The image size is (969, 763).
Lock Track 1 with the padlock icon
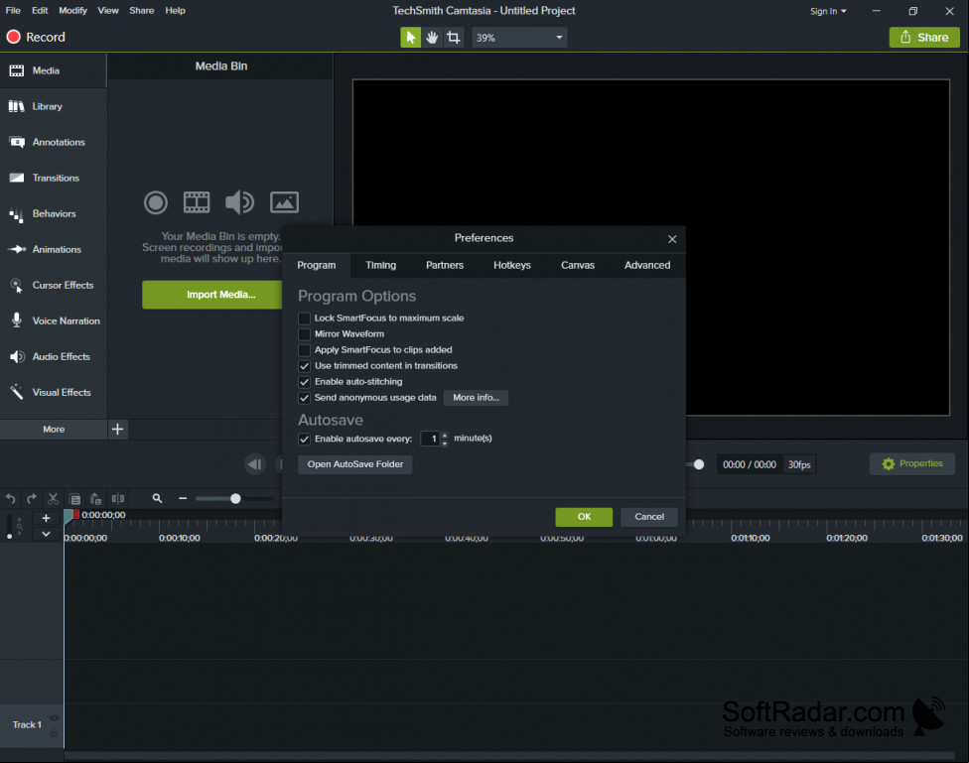pyautogui.click(x=55, y=734)
